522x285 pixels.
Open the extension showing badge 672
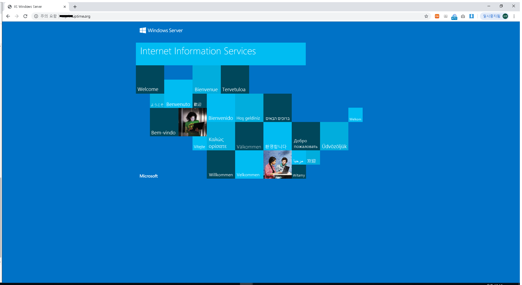click(454, 17)
